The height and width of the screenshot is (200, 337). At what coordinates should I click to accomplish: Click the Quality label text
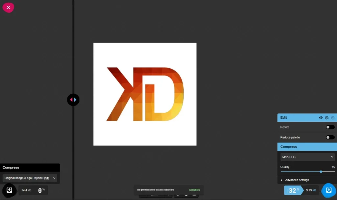(285, 167)
